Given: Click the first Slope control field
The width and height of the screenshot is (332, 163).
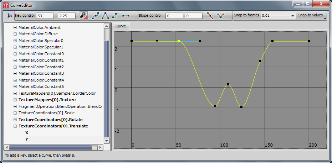Looking at the screenshot, I should 174,16.
